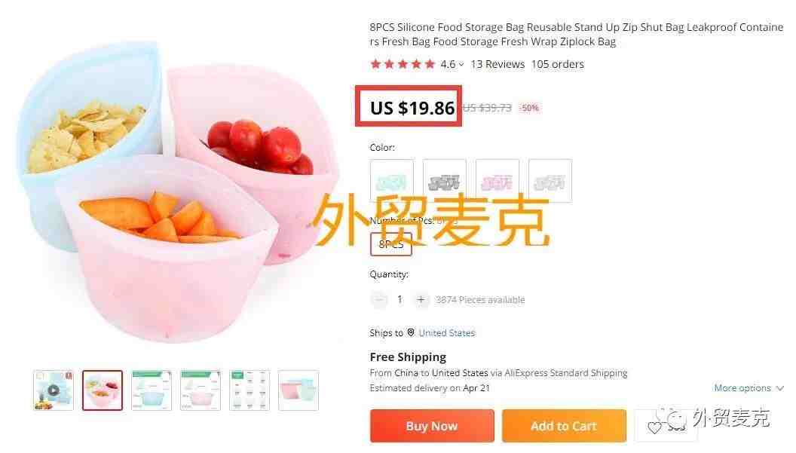This screenshot has width=796, height=453.
Task: Pick the light gray color swatch
Action: pos(550,181)
